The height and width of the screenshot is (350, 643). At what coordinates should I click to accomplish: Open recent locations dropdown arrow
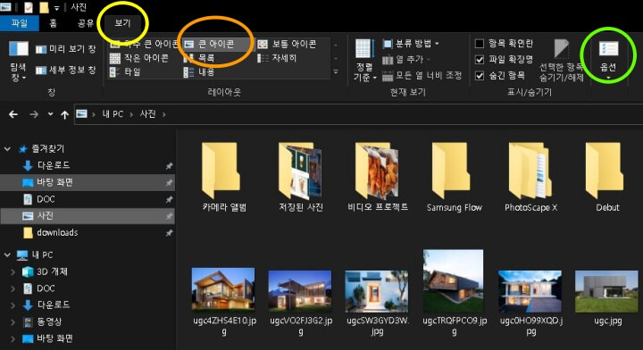tap(50, 114)
